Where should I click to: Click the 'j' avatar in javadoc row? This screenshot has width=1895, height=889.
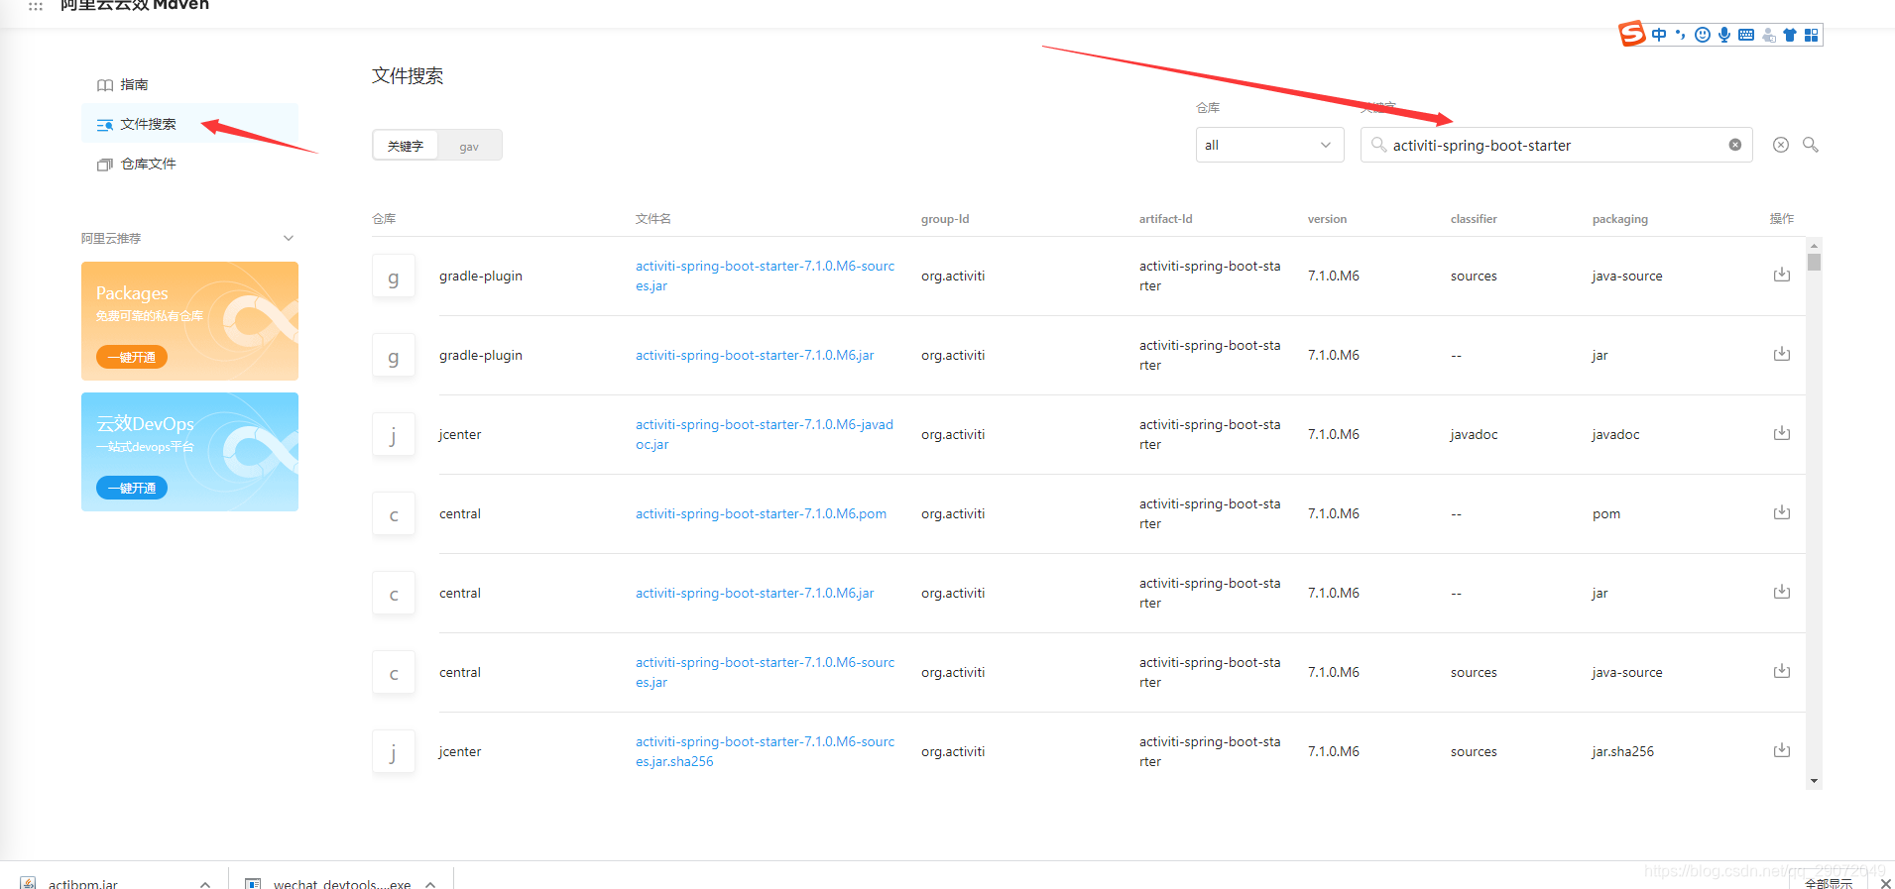tap(394, 435)
